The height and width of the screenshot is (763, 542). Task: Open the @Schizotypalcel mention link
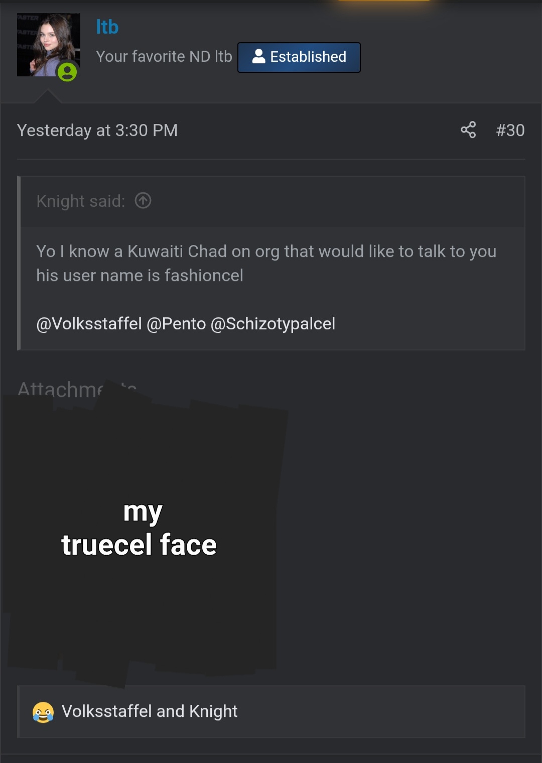point(273,324)
